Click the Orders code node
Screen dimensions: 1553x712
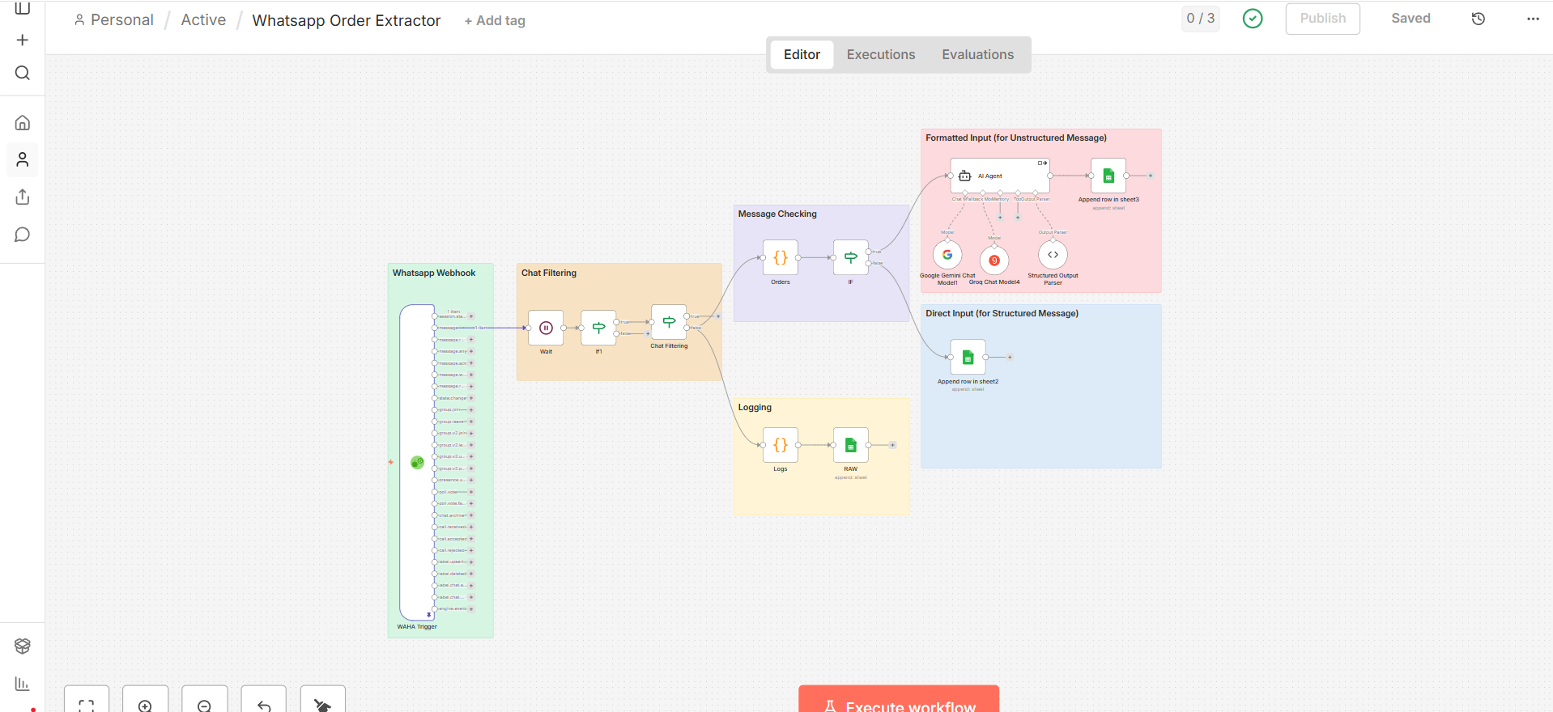[781, 257]
